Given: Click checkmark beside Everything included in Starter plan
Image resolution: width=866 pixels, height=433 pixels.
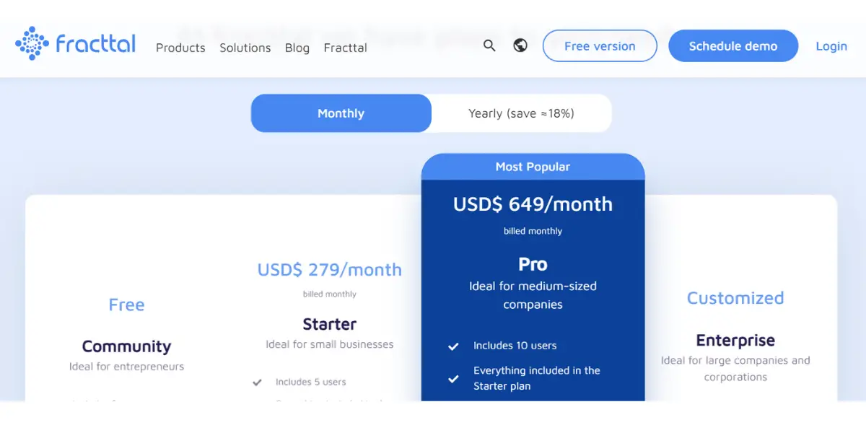Looking at the screenshot, I should click(453, 378).
